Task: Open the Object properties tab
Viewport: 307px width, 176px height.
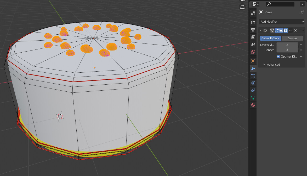Action: (x=253, y=61)
